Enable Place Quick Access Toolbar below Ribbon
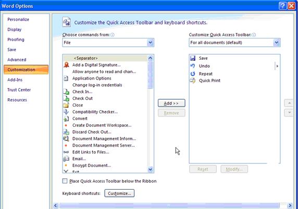This screenshot has width=298, height=209. (65, 181)
